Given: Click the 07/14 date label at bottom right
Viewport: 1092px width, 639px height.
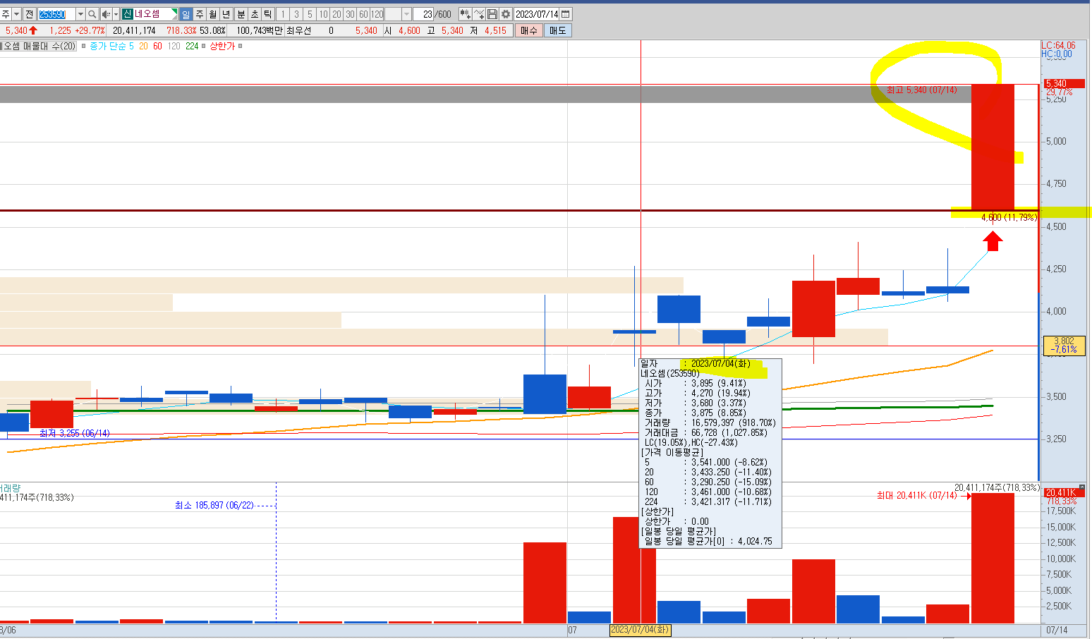Looking at the screenshot, I should (x=1057, y=630).
